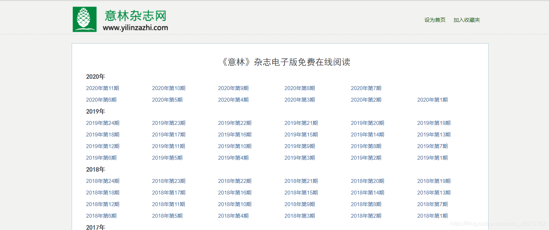
Task: Open issue 2018年第7期
Action: pos(432,204)
